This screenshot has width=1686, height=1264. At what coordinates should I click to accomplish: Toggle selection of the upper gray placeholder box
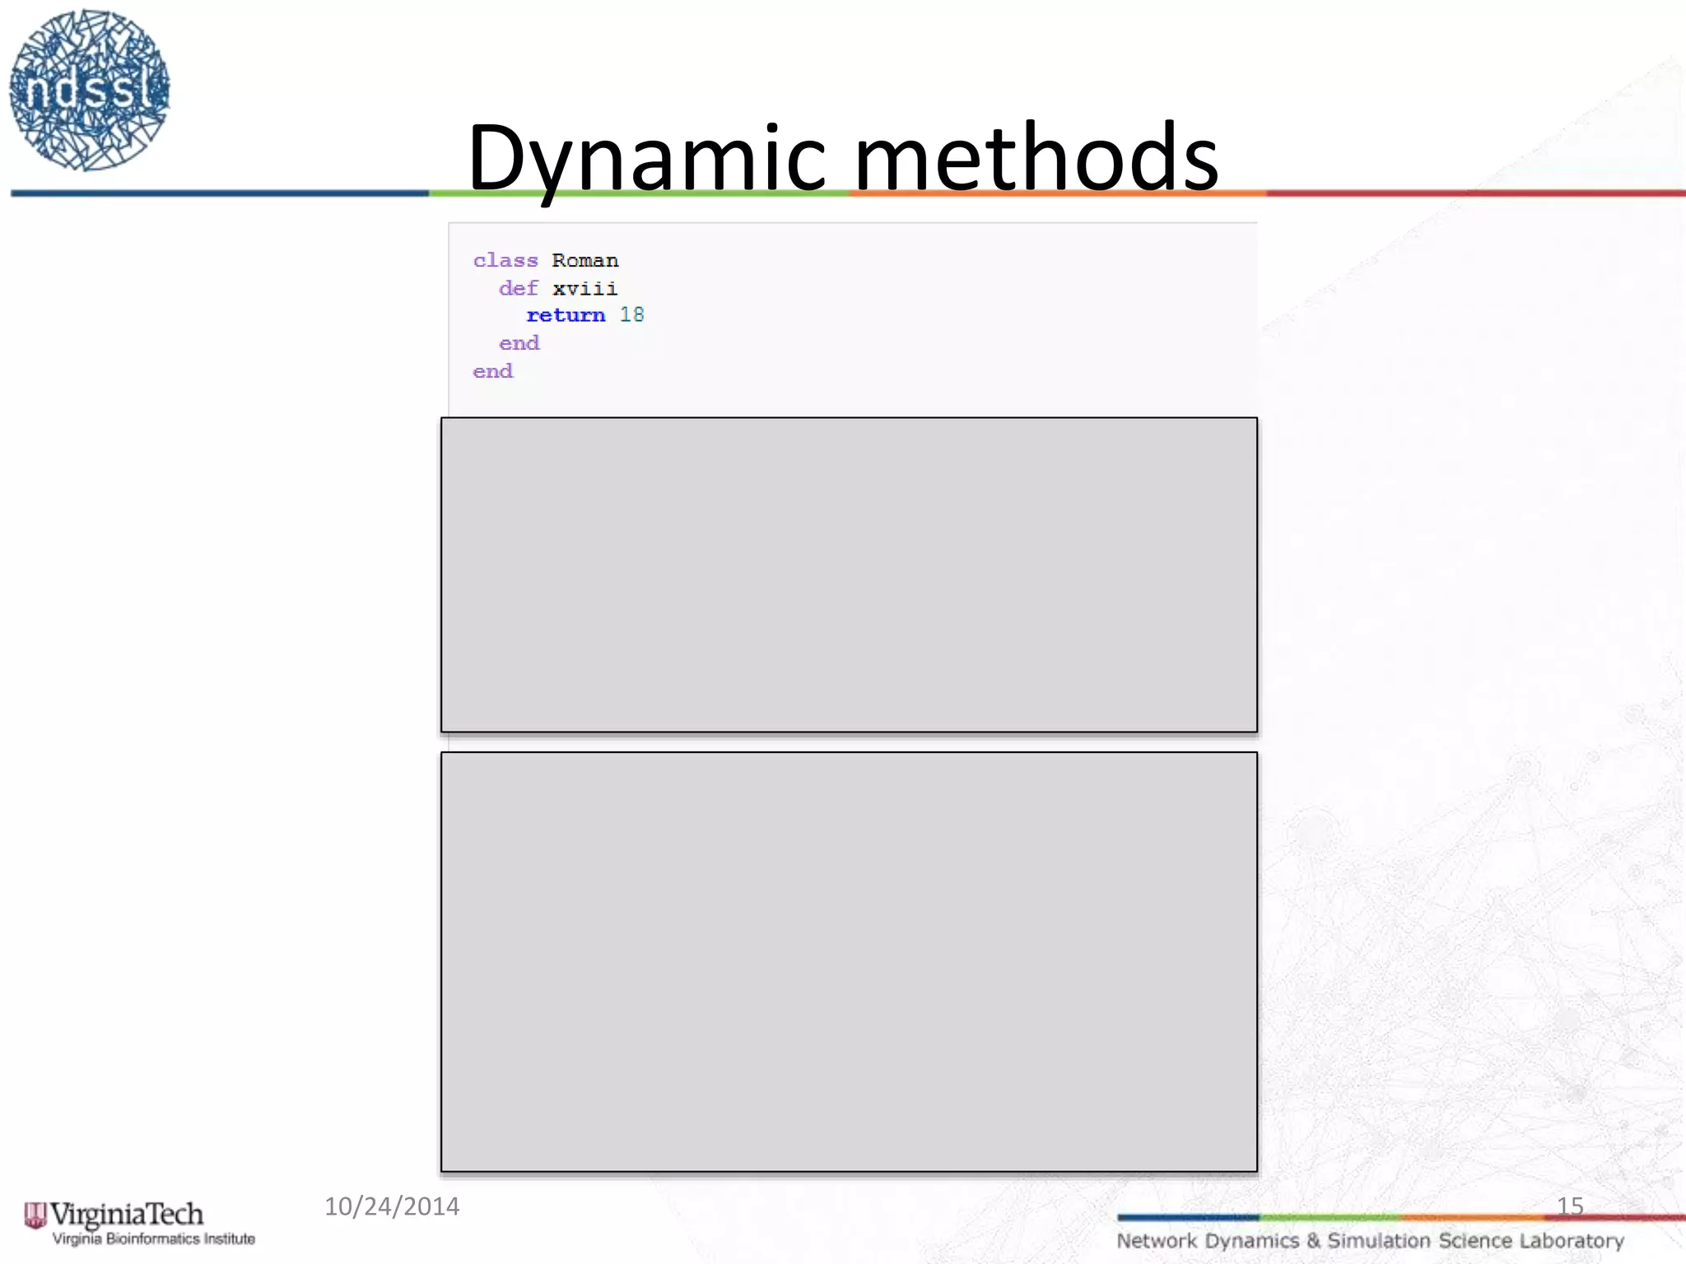coord(848,574)
